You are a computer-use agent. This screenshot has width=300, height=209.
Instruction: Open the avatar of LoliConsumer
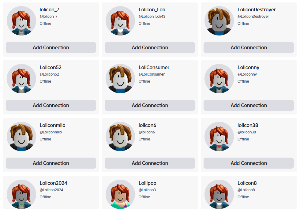120,79
